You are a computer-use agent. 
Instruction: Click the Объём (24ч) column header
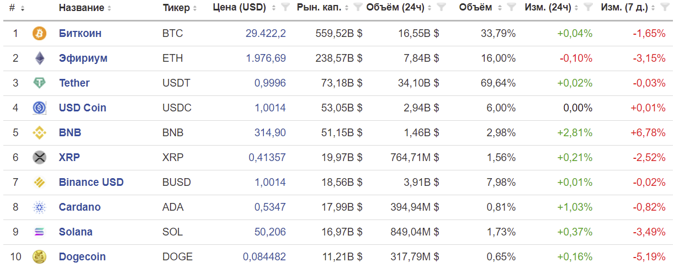396,8
